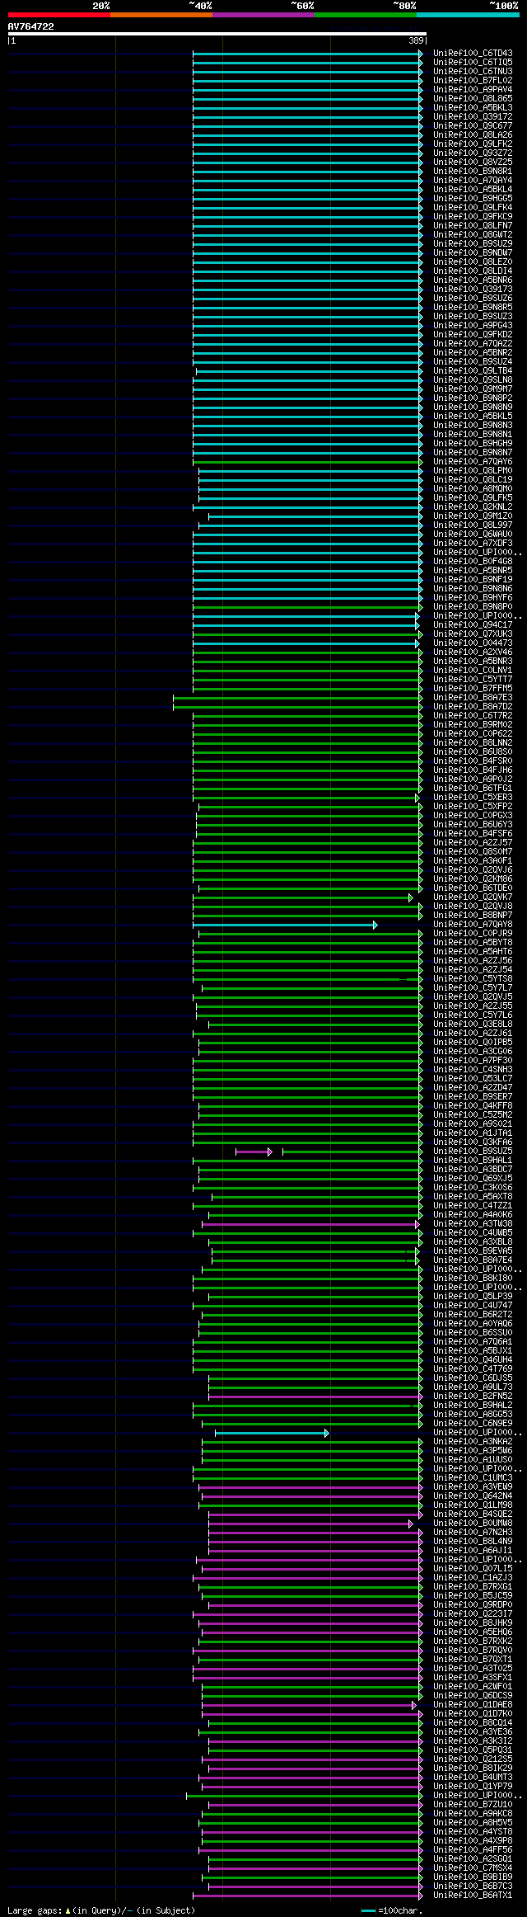Select the UniRef100_Q9M9M7 label
The image size is (527, 1917).
(473, 389)
